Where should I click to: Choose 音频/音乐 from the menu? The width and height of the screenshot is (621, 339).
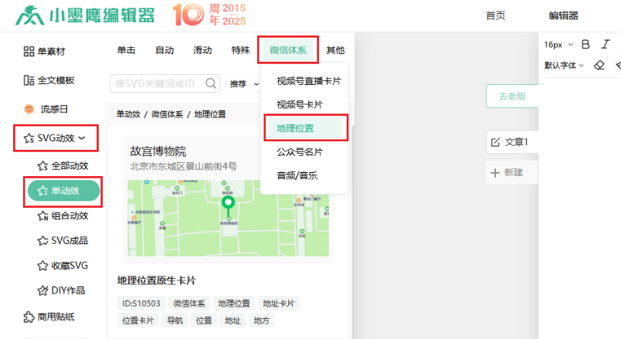point(297,175)
